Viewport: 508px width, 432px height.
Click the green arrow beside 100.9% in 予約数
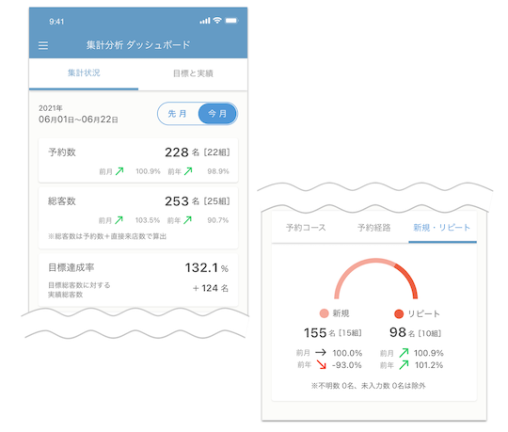tap(119, 170)
